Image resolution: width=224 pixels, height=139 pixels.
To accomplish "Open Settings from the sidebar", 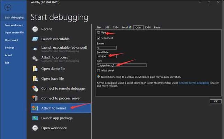I will coord(9,48).
